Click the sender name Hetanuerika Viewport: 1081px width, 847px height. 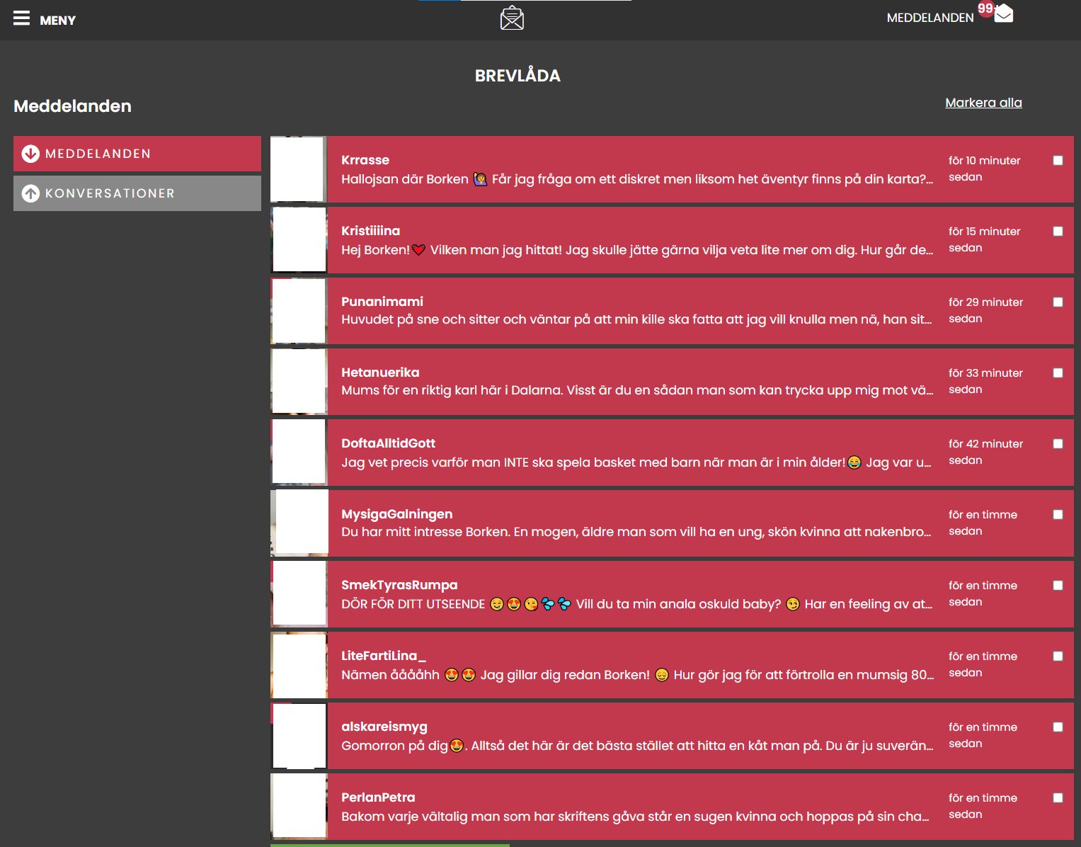(380, 373)
